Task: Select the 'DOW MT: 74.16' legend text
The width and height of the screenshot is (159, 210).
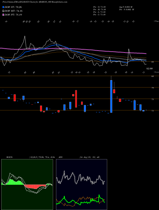Action: tap(13, 11)
